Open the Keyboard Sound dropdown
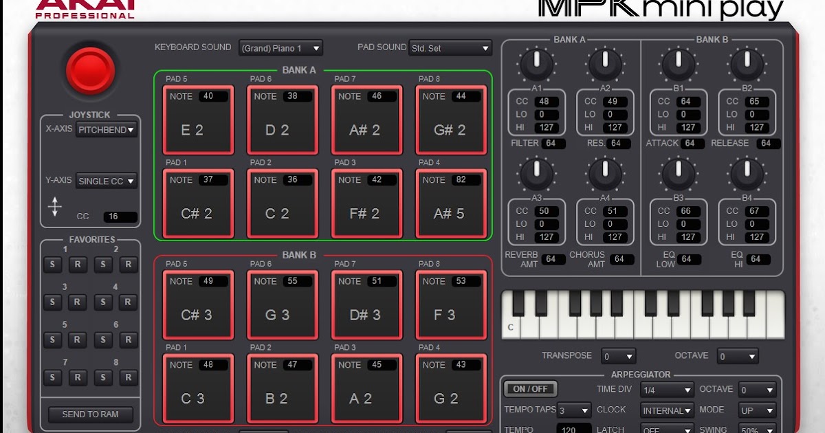The image size is (825, 433). tap(280, 47)
